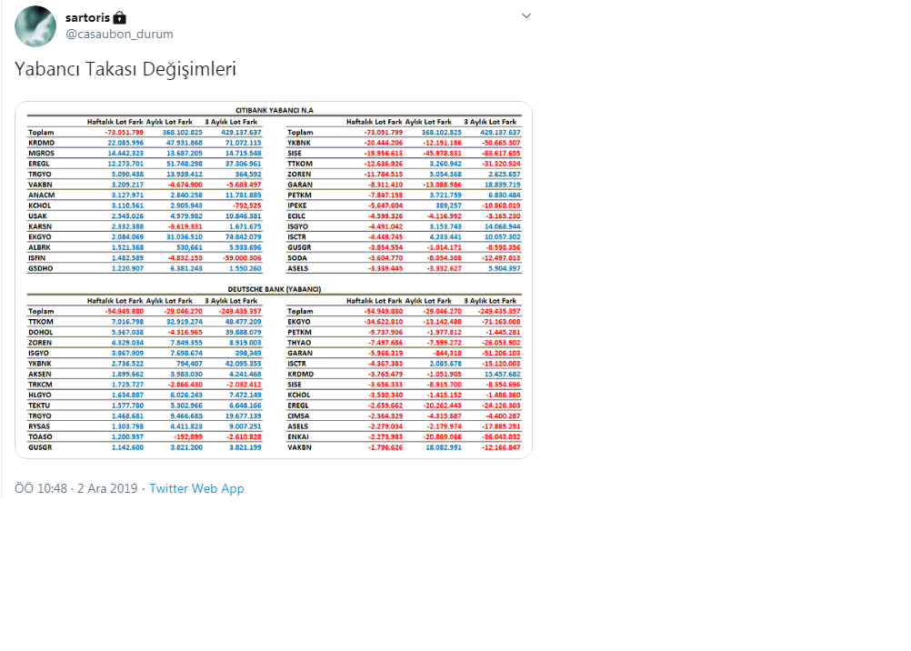The height and width of the screenshot is (651, 911).
Task: Select the HLGYO row label
Action: point(40,395)
